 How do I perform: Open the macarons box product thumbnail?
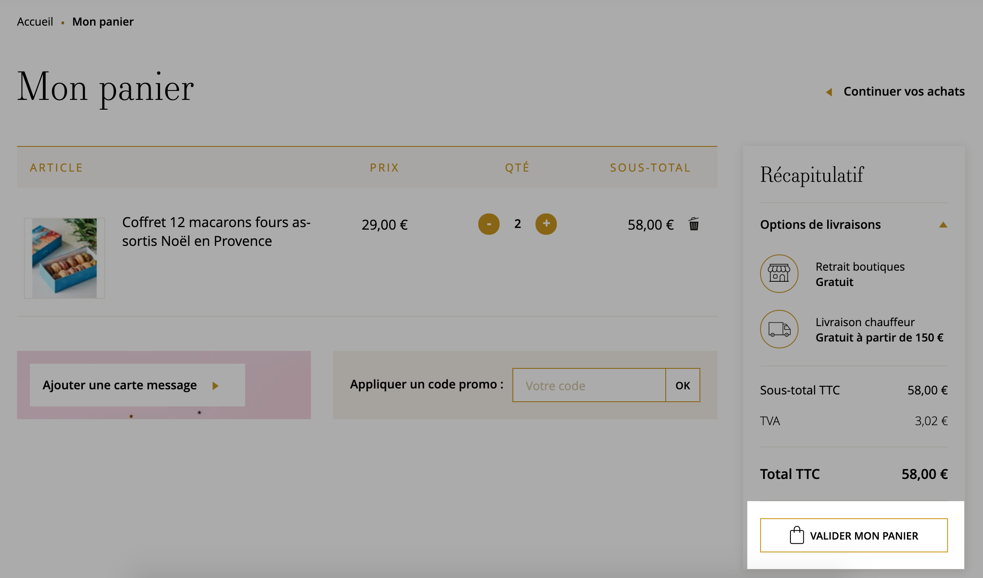point(64,258)
